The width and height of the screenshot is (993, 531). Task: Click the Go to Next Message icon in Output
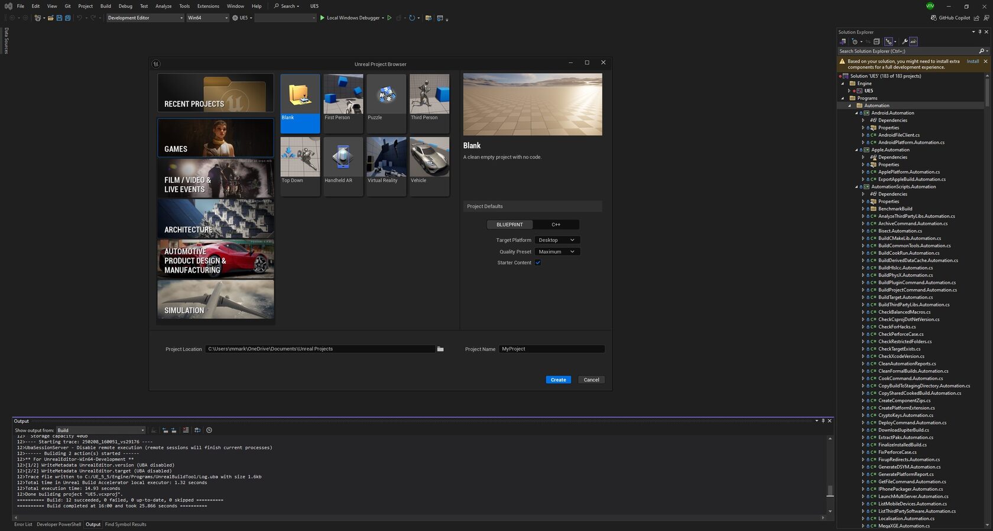click(174, 430)
